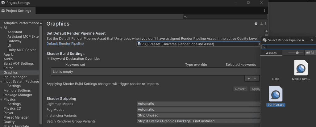Open Quality settings
316x127 pixels.
(9, 122)
